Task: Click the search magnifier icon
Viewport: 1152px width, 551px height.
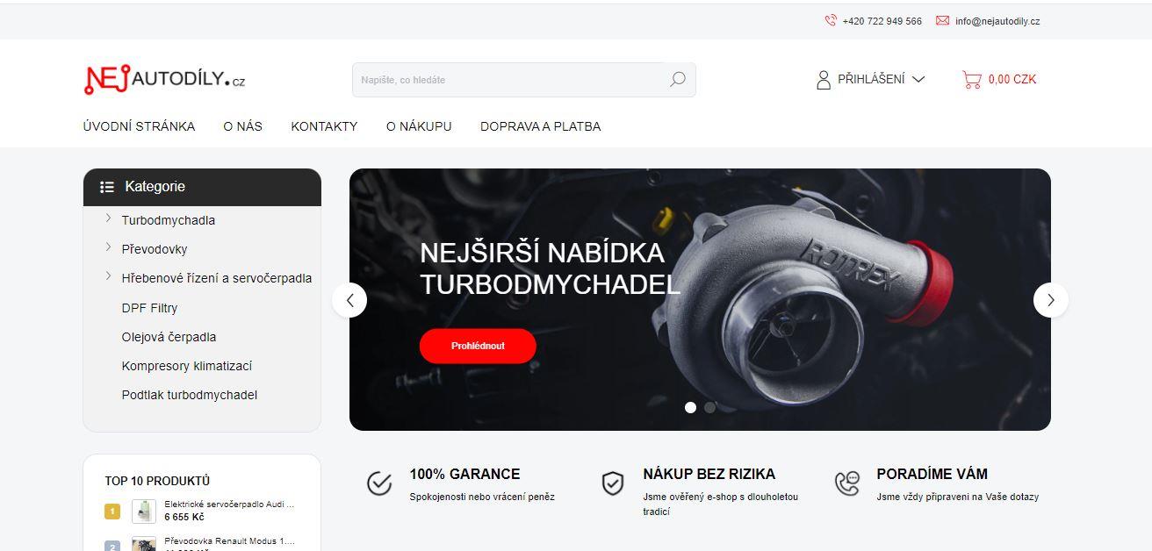Action: 678,80
